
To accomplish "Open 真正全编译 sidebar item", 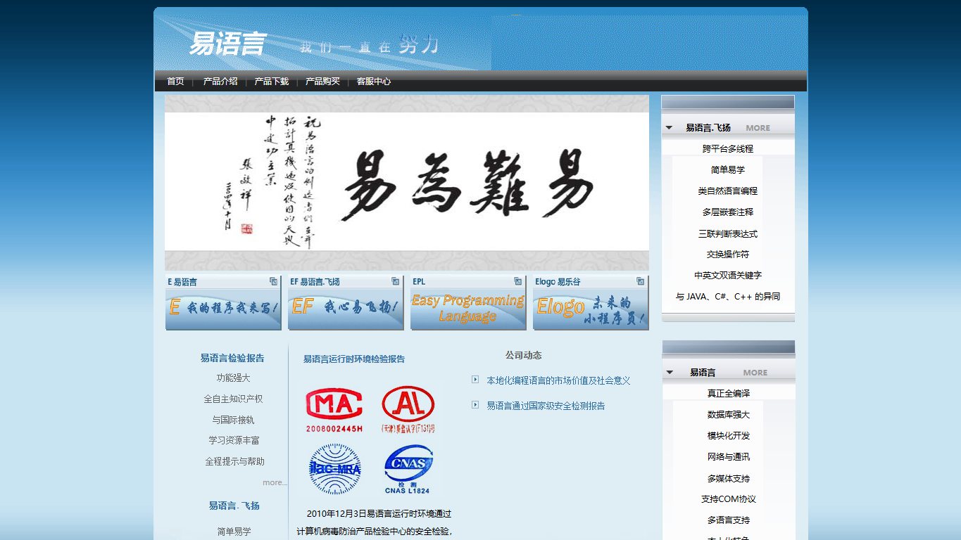I will click(x=729, y=393).
